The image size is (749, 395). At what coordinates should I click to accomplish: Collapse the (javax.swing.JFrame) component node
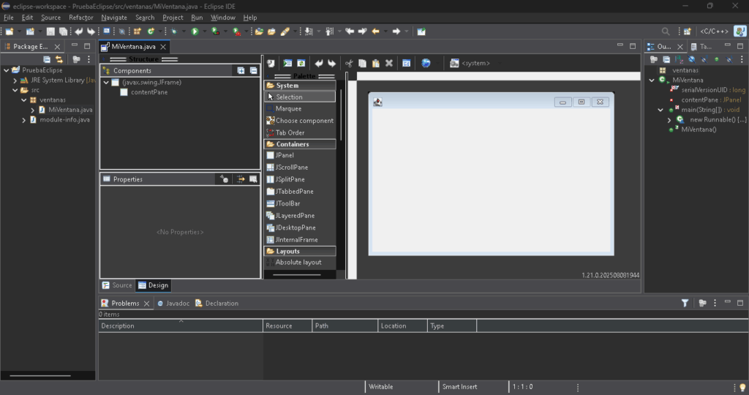[106, 83]
